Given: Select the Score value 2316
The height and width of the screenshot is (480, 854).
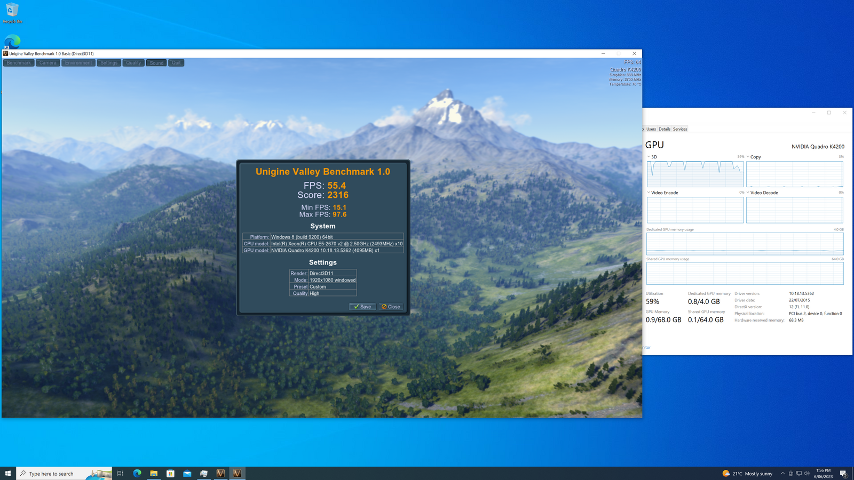Looking at the screenshot, I should [338, 195].
